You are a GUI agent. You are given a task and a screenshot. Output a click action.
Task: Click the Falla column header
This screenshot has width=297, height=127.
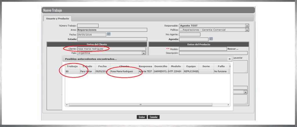(x=221, y=66)
